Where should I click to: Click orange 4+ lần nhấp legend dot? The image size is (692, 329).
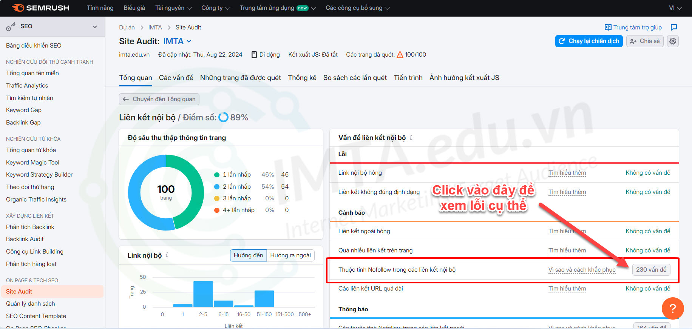217,210
